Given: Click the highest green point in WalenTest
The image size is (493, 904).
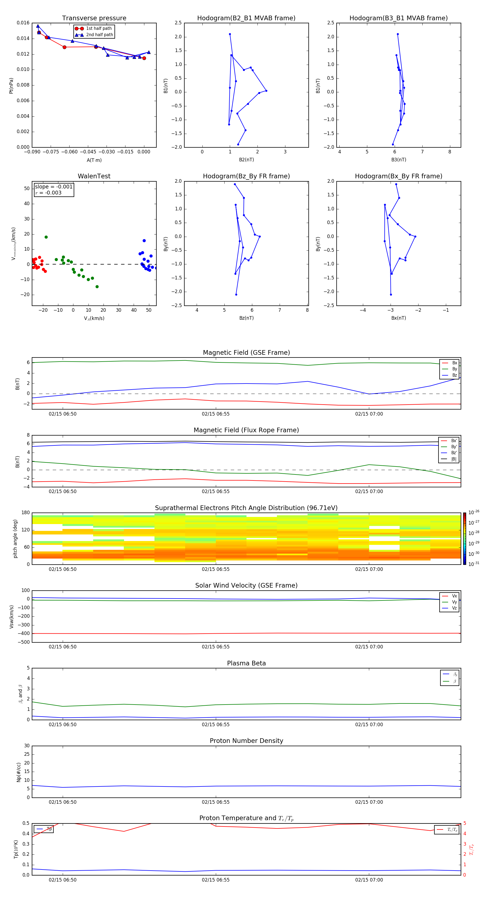Looking at the screenshot, I should pos(46,237).
